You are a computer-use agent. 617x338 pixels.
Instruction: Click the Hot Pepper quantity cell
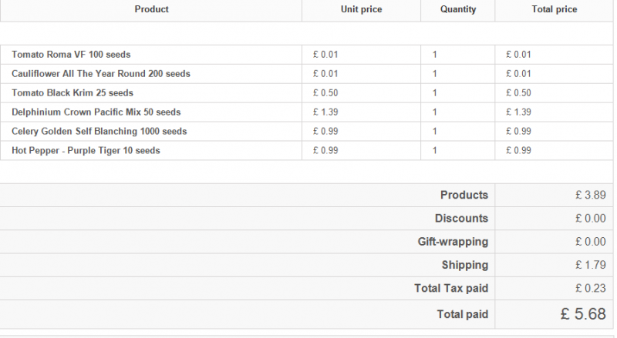pos(435,151)
